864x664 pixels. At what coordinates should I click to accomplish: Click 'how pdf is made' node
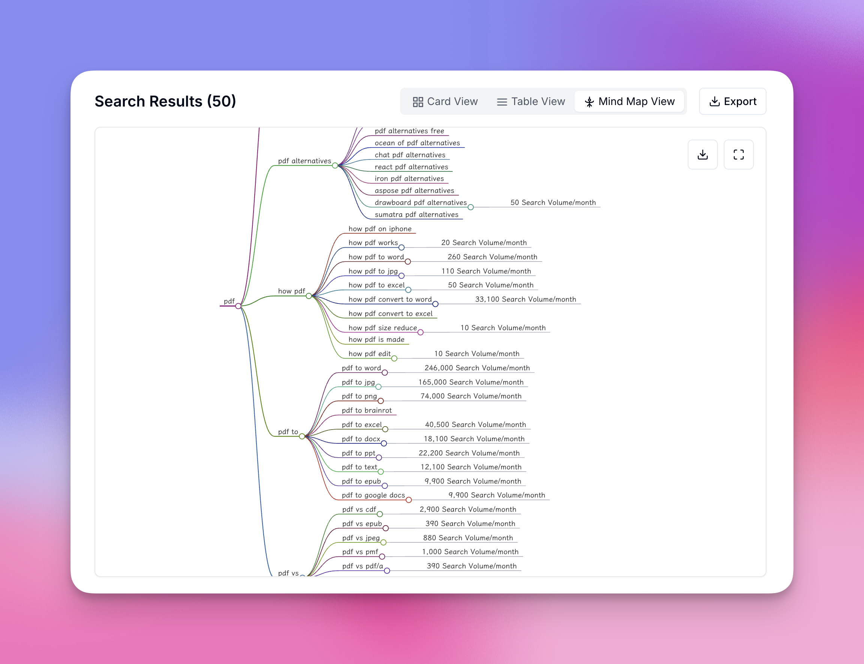point(376,340)
